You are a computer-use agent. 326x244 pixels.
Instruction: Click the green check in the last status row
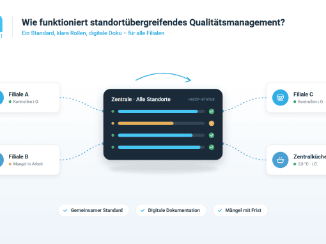coord(212,147)
